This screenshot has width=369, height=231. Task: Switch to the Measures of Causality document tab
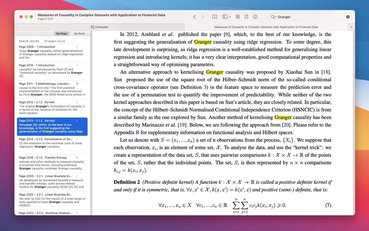[x=266, y=27]
